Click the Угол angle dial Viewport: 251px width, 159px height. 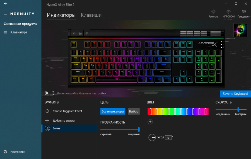click(x=152, y=138)
